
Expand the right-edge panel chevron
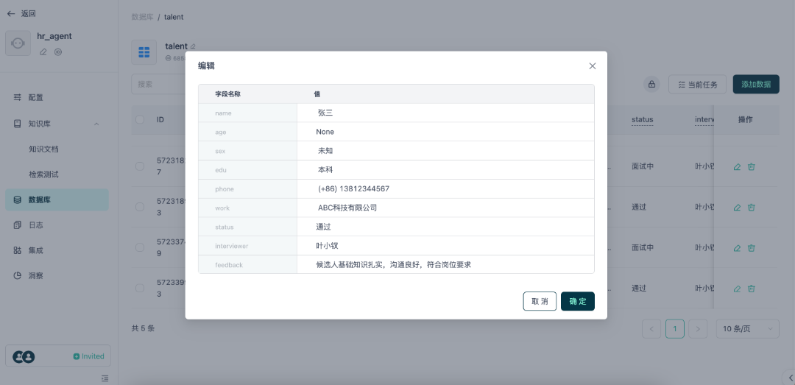tap(790, 378)
